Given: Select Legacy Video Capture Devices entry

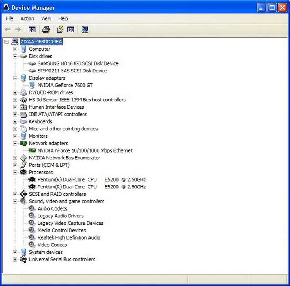Looking at the screenshot, I should pos(70,223).
